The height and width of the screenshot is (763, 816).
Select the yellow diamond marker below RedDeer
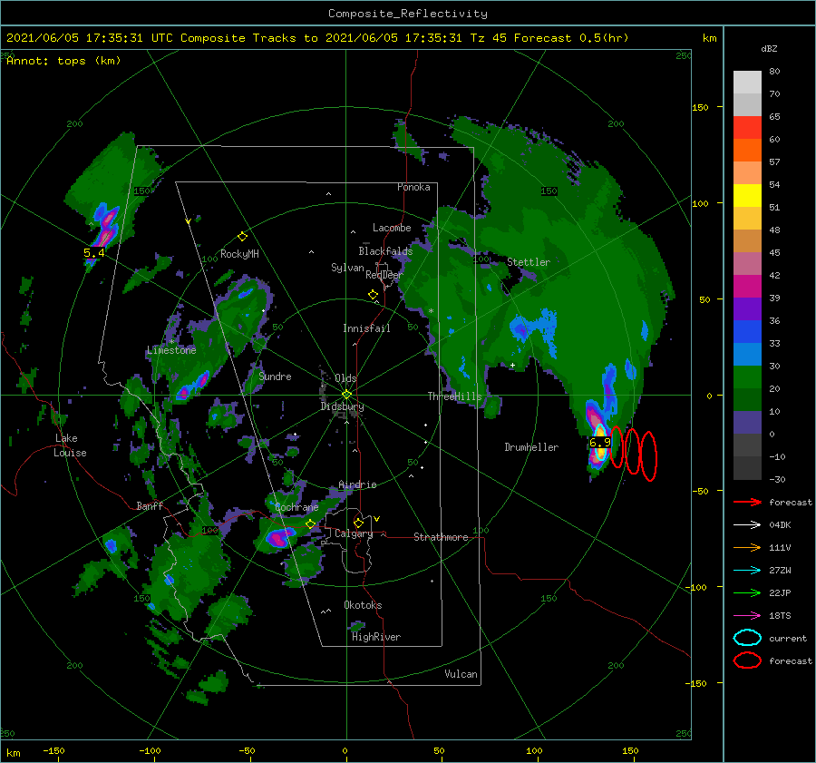(x=373, y=295)
